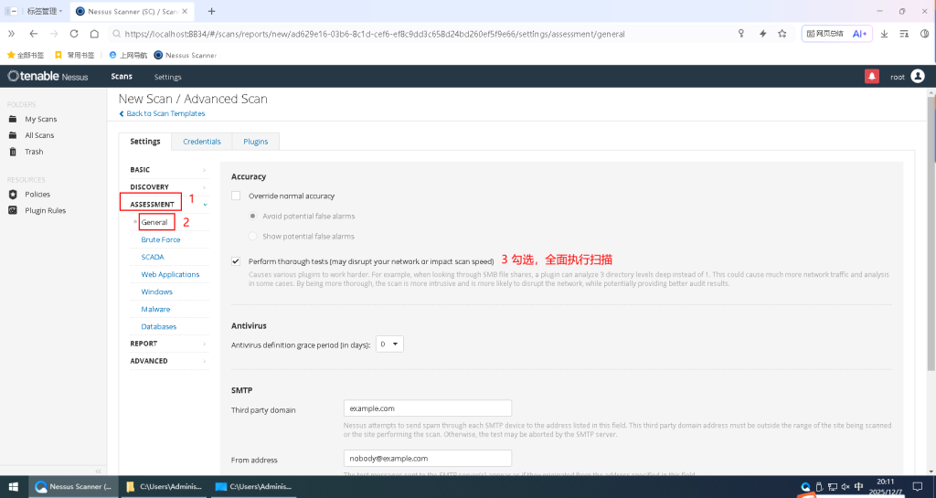Enable Override normal accuracy checkbox
The height and width of the screenshot is (498, 936).
[x=236, y=196]
